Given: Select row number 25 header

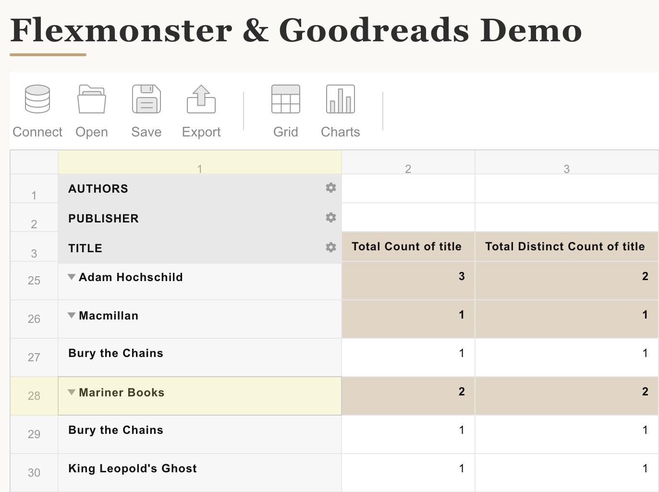Looking at the screenshot, I should [34, 281].
